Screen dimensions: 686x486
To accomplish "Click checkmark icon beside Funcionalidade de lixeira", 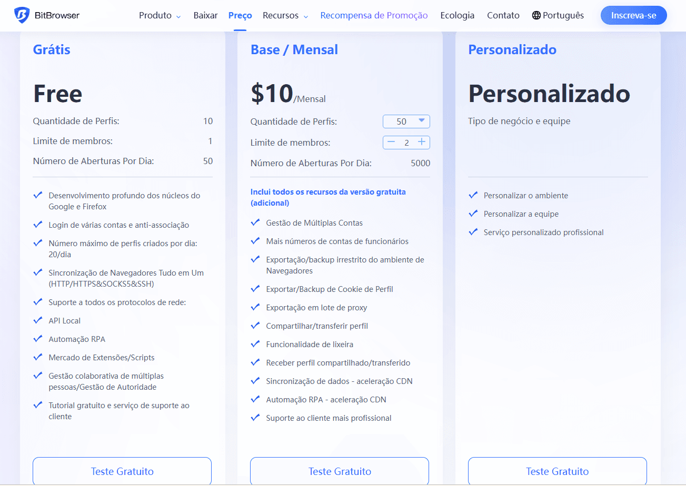I will [x=255, y=344].
